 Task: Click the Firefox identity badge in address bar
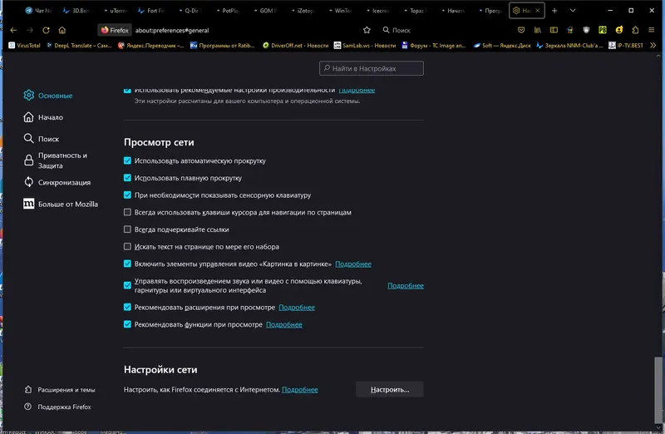pyautogui.click(x=115, y=30)
